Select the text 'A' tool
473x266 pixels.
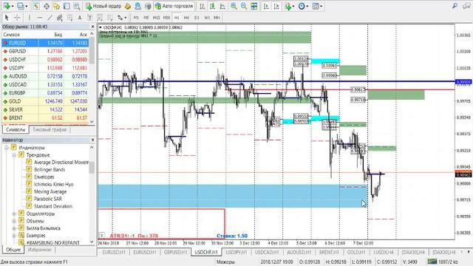80,18
